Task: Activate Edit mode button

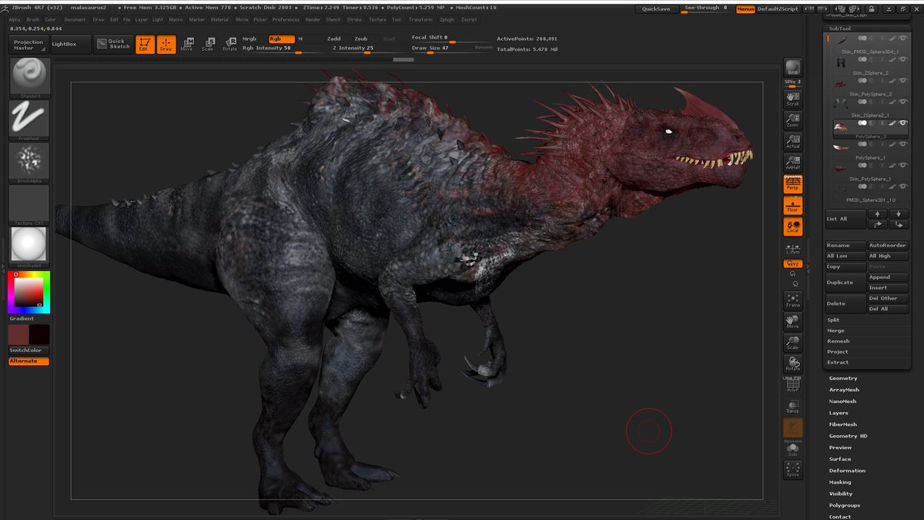Action: (x=144, y=44)
